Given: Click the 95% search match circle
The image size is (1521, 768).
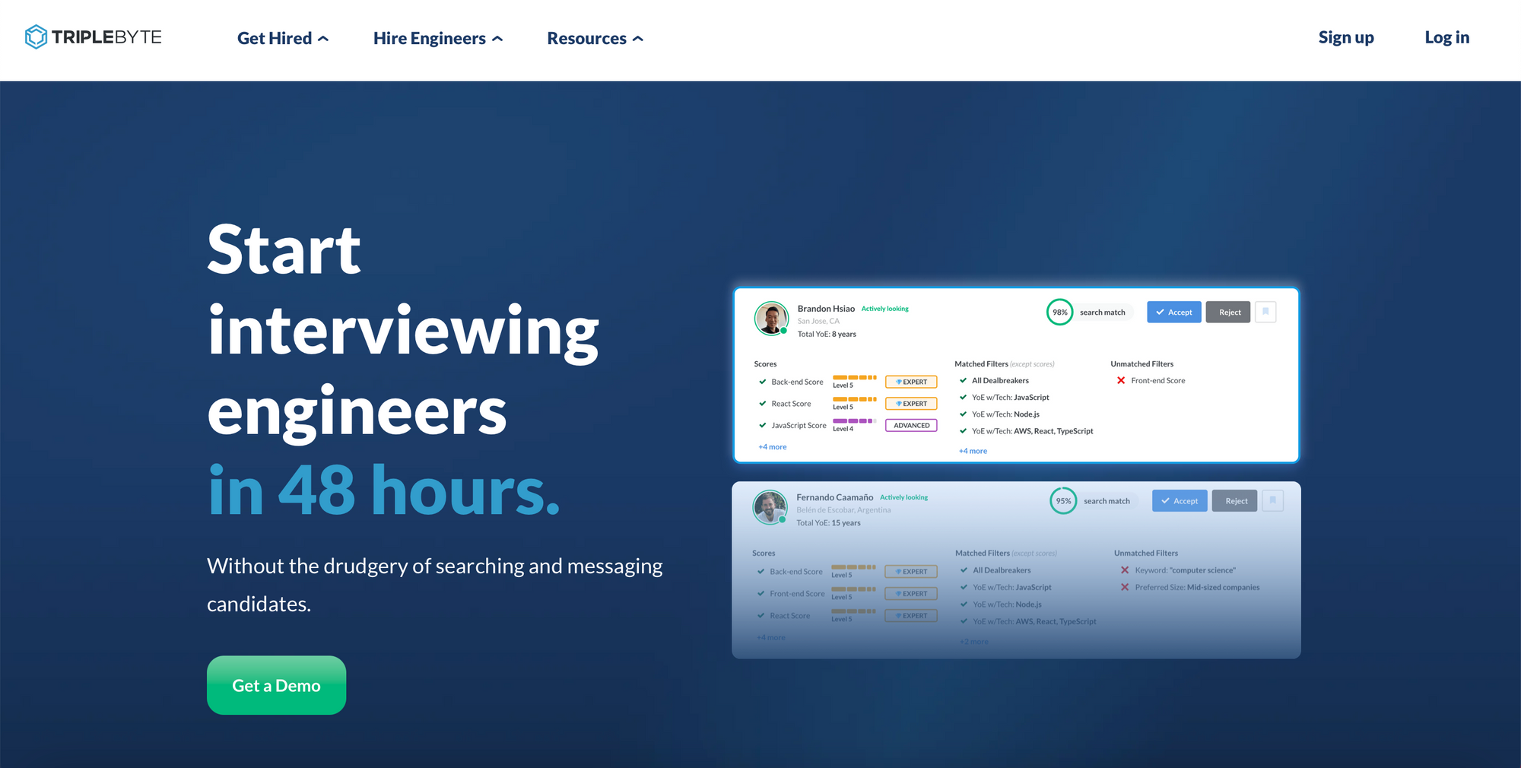Looking at the screenshot, I should pyautogui.click(x=1063, y=500).
